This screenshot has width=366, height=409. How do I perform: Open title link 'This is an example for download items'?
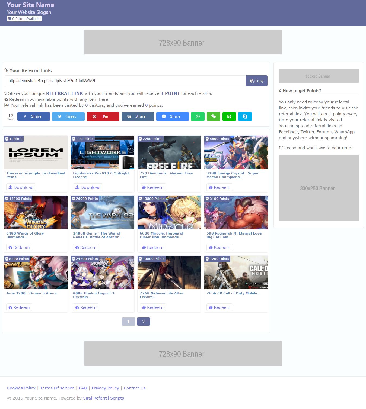[36, 175]
